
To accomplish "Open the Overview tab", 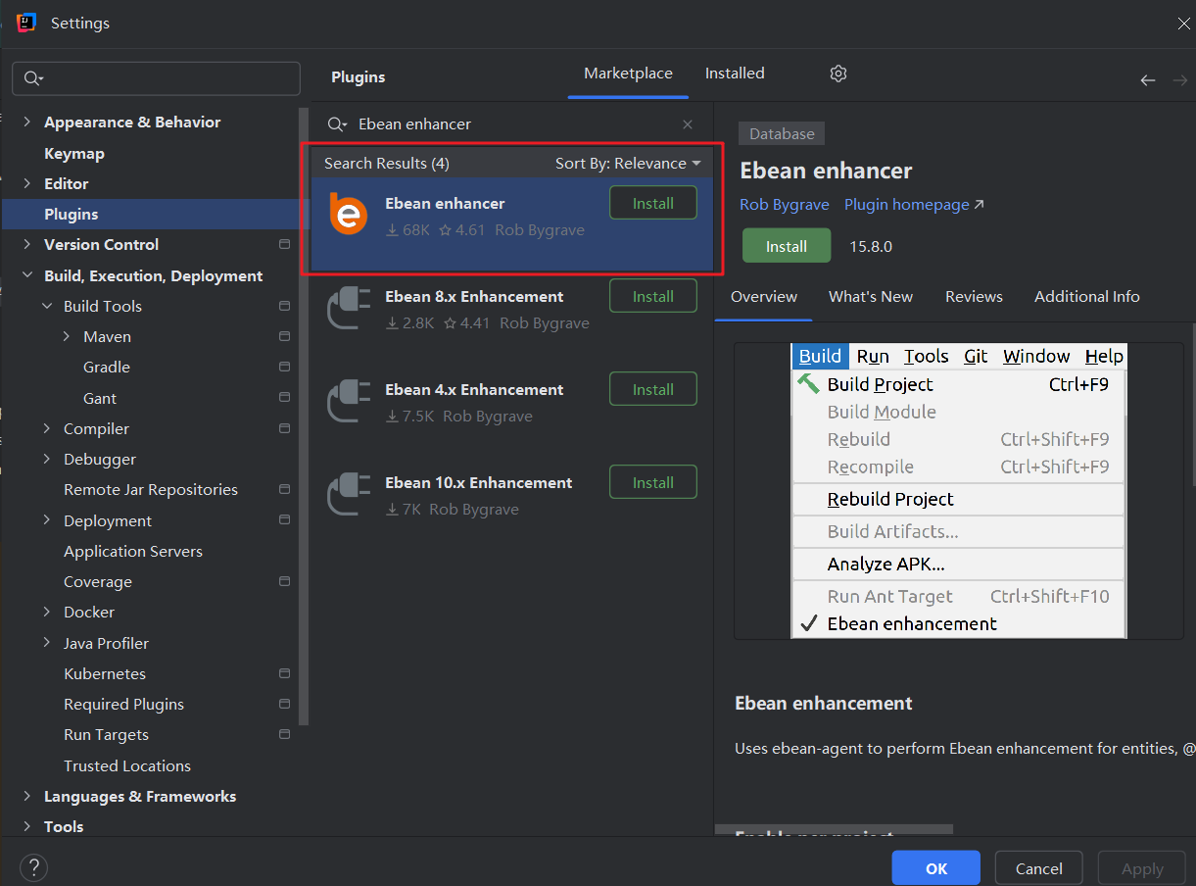I will [764, 297].
